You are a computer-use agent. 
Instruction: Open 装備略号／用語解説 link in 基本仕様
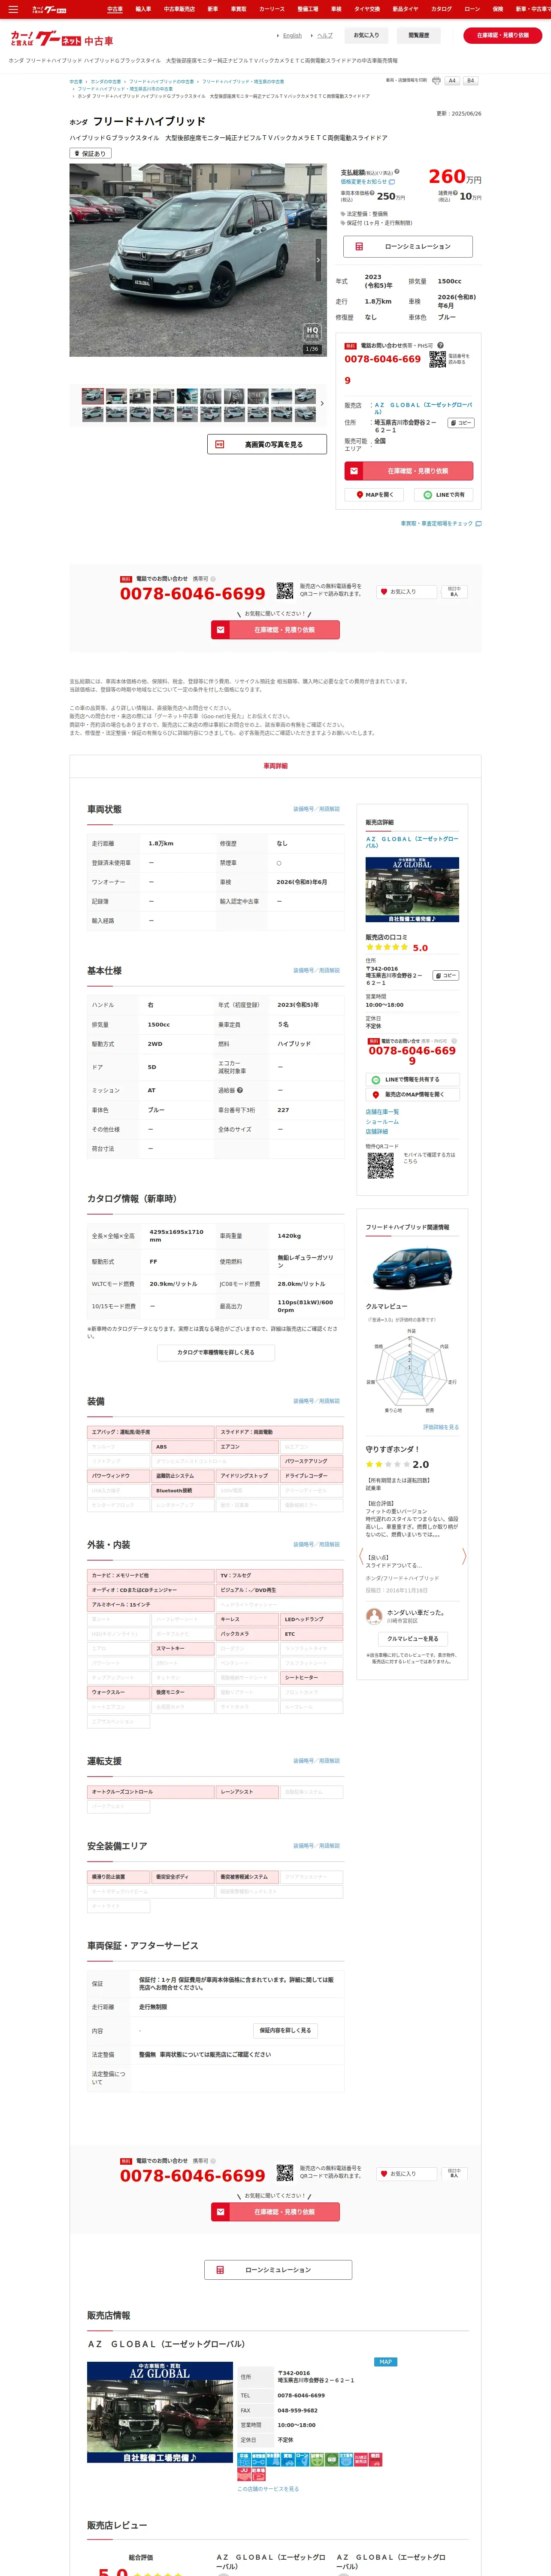click(x=316, y=970)
